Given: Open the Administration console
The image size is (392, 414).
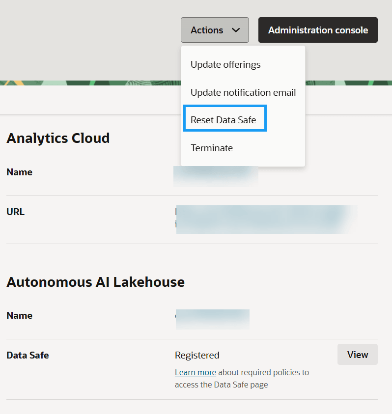Looking at the screenshot, I should coord(317,30).
